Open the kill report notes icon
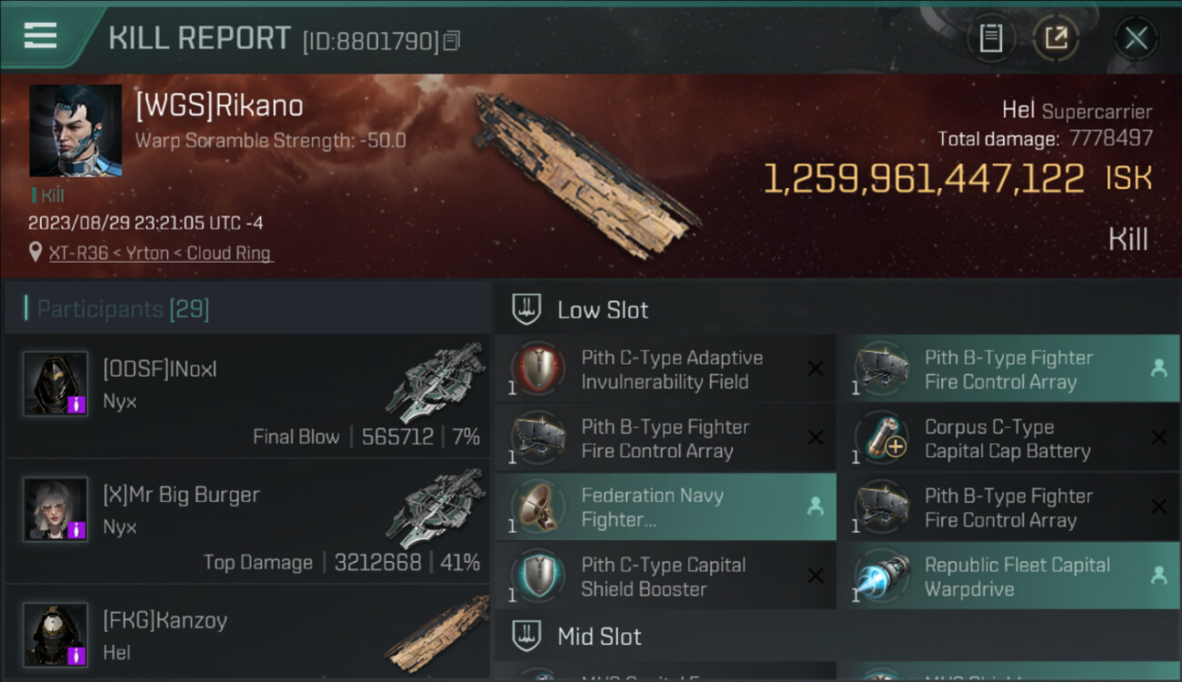 click(x=991, y=38)
